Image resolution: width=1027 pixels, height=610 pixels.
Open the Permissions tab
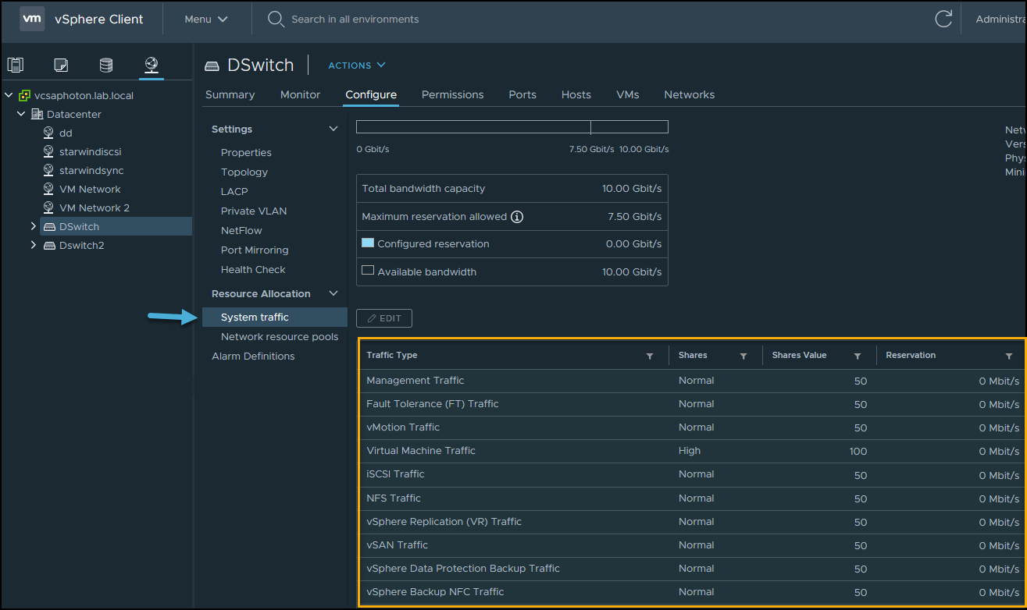453,94
